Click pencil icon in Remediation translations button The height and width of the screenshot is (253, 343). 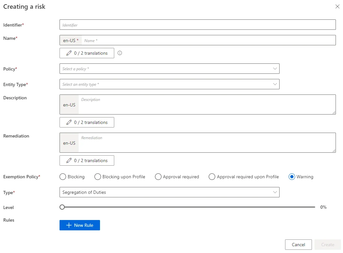(x=69, y=160)
